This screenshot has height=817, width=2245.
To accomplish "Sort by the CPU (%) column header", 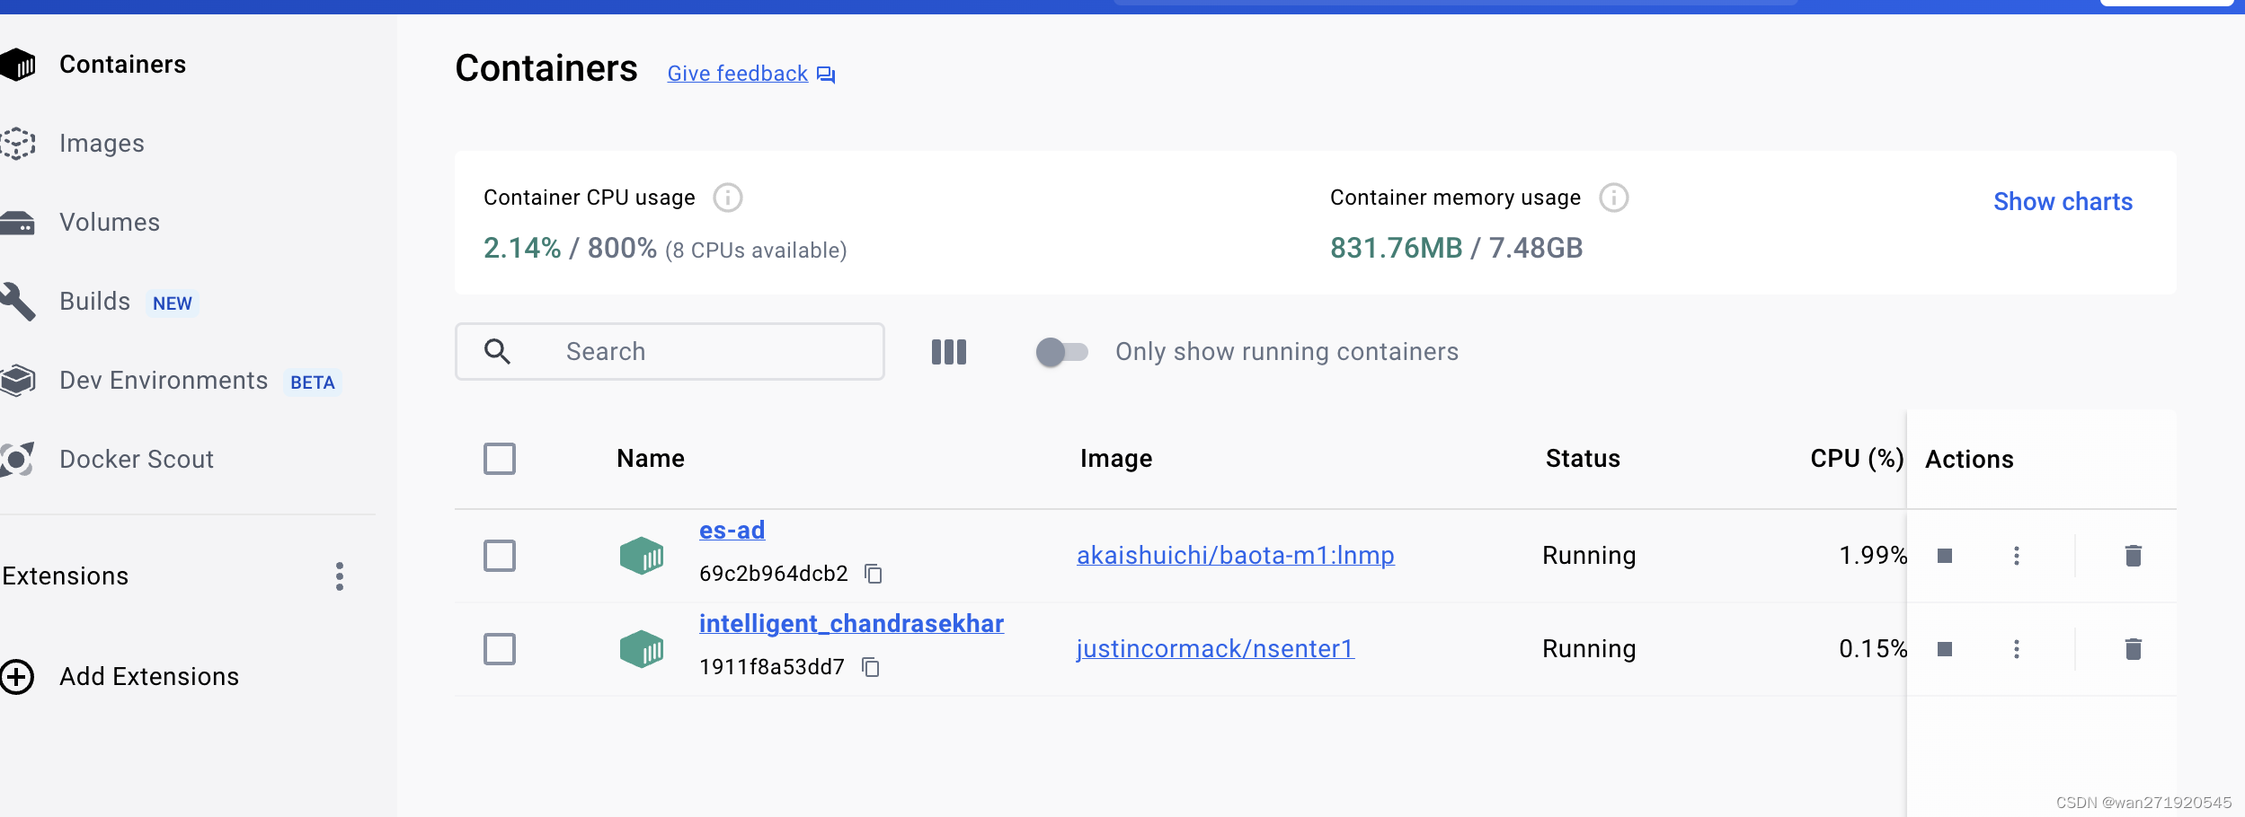I will [1857, 459].
